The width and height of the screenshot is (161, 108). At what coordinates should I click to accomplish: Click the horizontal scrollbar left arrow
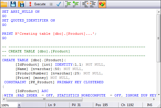tap(4, 99)
